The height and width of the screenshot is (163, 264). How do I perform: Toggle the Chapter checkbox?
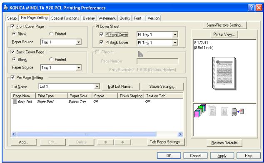[x=97, y=52]
